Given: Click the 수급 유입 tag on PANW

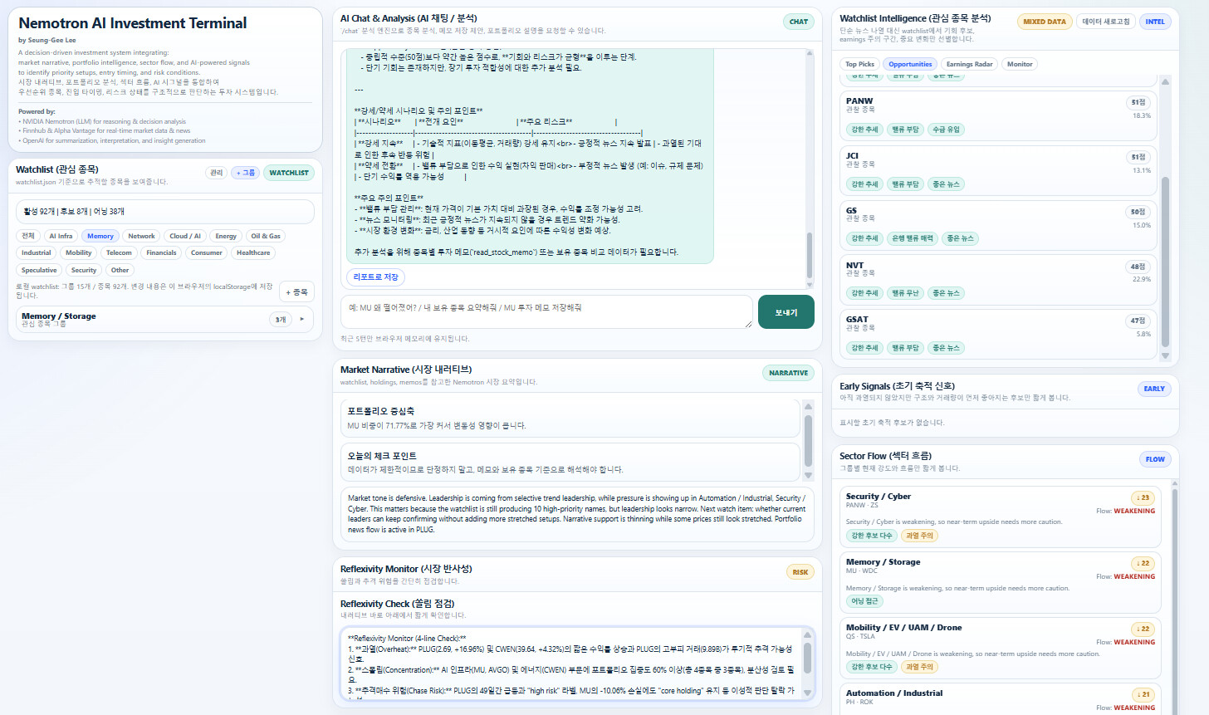Looking at the screenshot, I should pyautogui.click(x=946, y=130).
